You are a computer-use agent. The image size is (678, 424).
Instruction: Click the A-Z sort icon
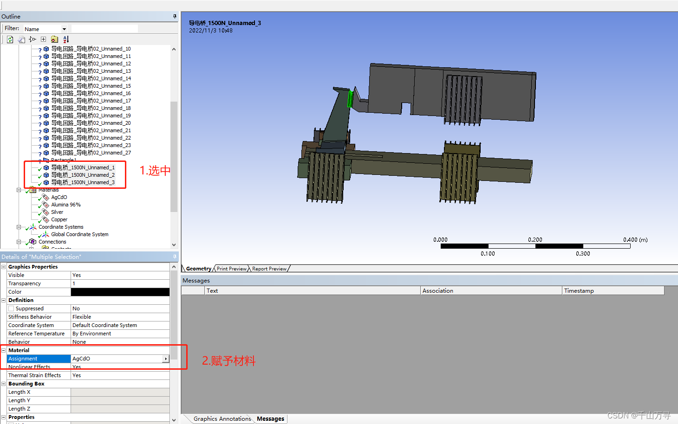pos(66,39)
